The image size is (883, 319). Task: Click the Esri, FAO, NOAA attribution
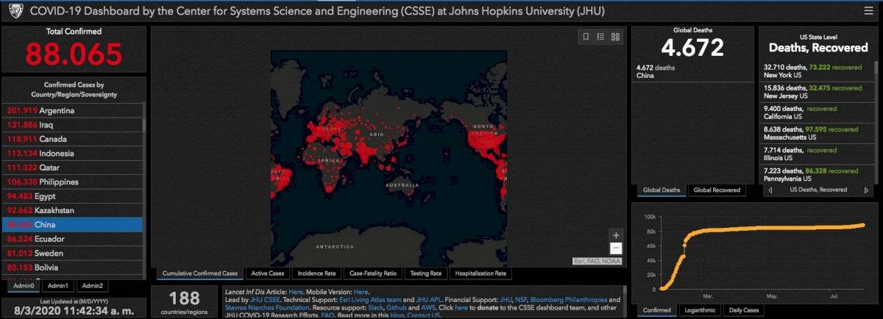[x=599, y=262]
